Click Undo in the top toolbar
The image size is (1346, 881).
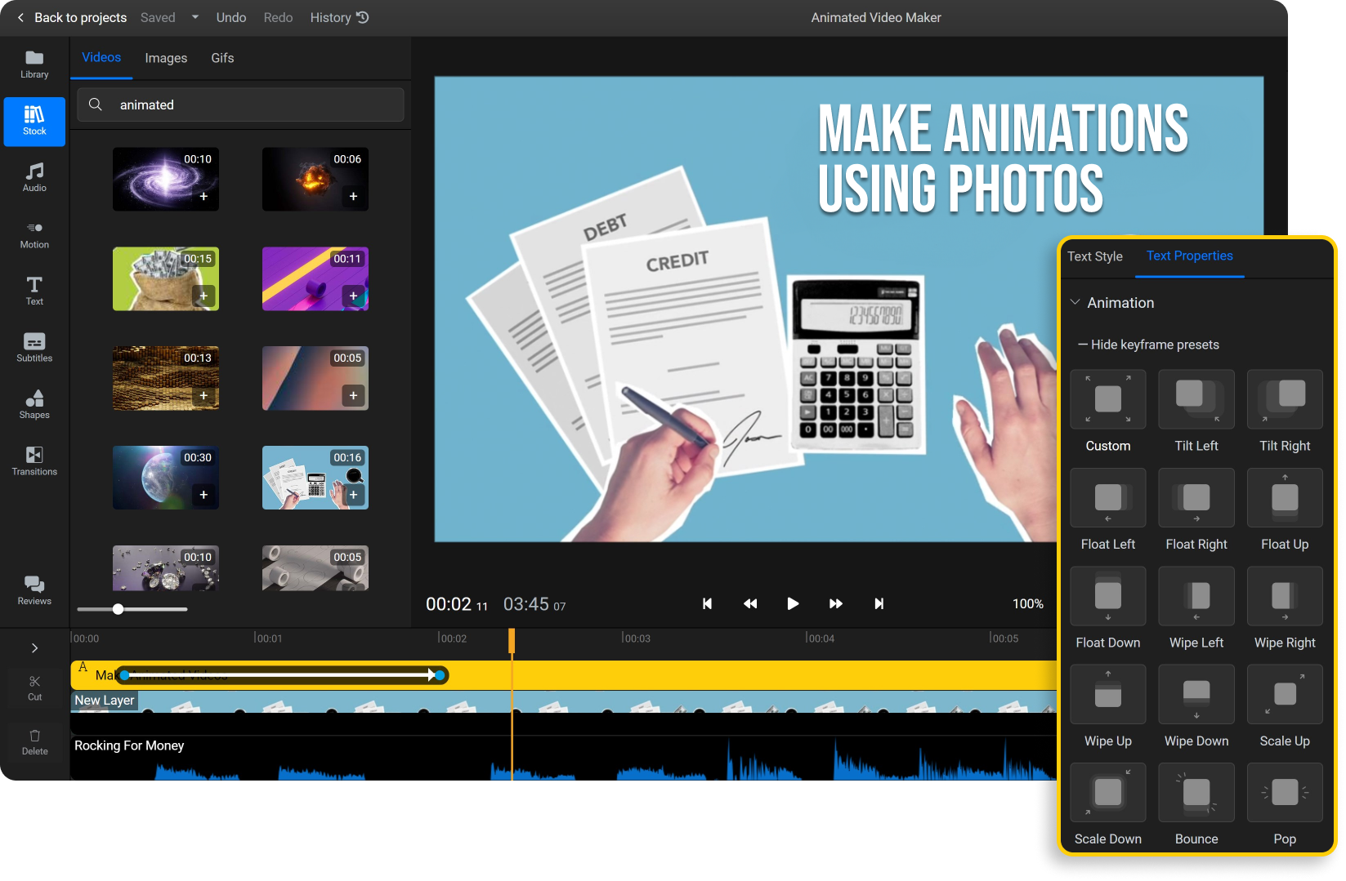230,17
